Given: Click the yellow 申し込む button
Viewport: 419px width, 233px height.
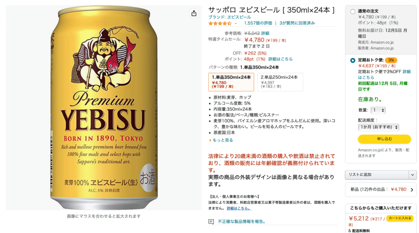Looking at the screenshot, I should (384, 139).
